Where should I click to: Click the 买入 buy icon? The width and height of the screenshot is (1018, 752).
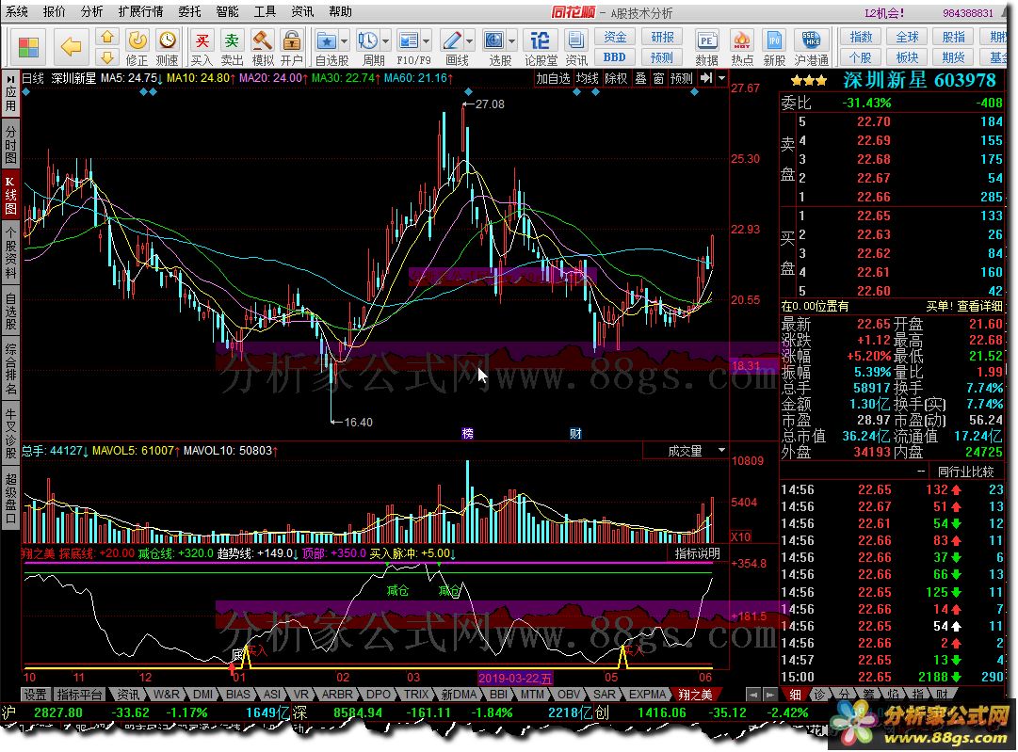[202, 40]
